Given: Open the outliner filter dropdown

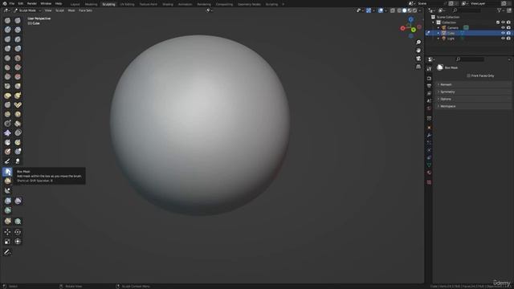Looking at the screenshot, I should (500, 10).
